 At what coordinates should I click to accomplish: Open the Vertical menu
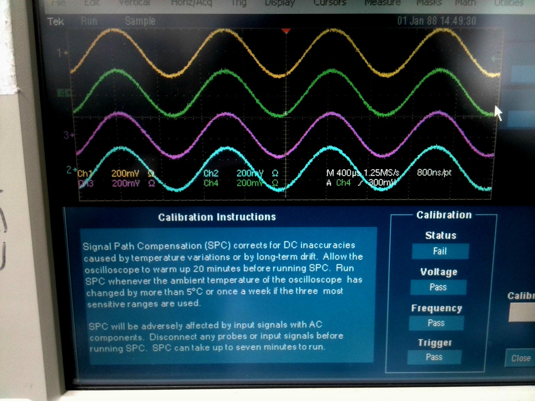134,3
